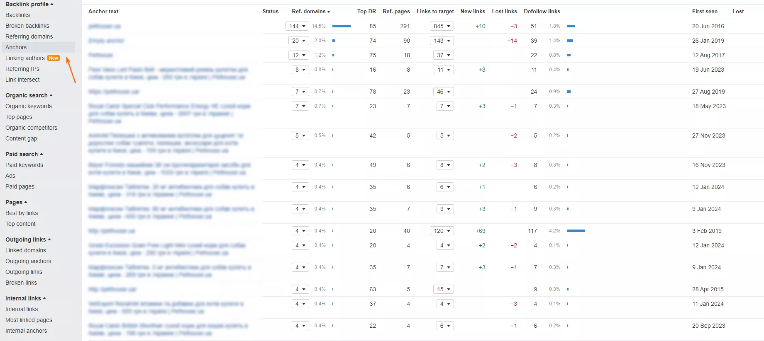Open Broken links report

point(21,283)
